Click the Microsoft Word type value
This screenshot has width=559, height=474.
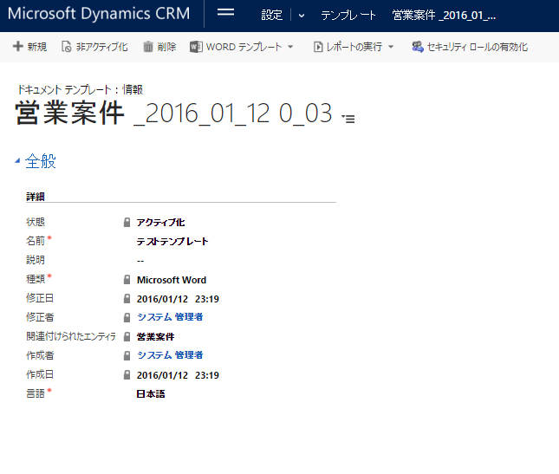point(172,280)
